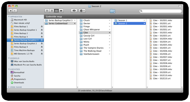Screen dimensions: 190x102
Task: Select the Season 2 folder
Action: click(130, 23)
